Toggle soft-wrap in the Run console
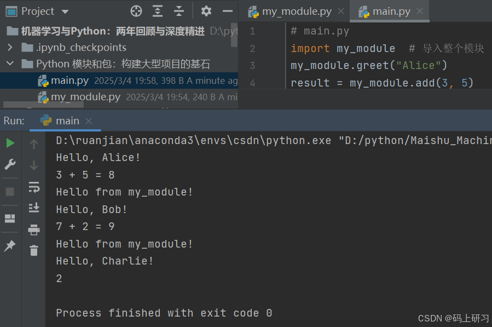The image size is (492, 327). (34, 187)
